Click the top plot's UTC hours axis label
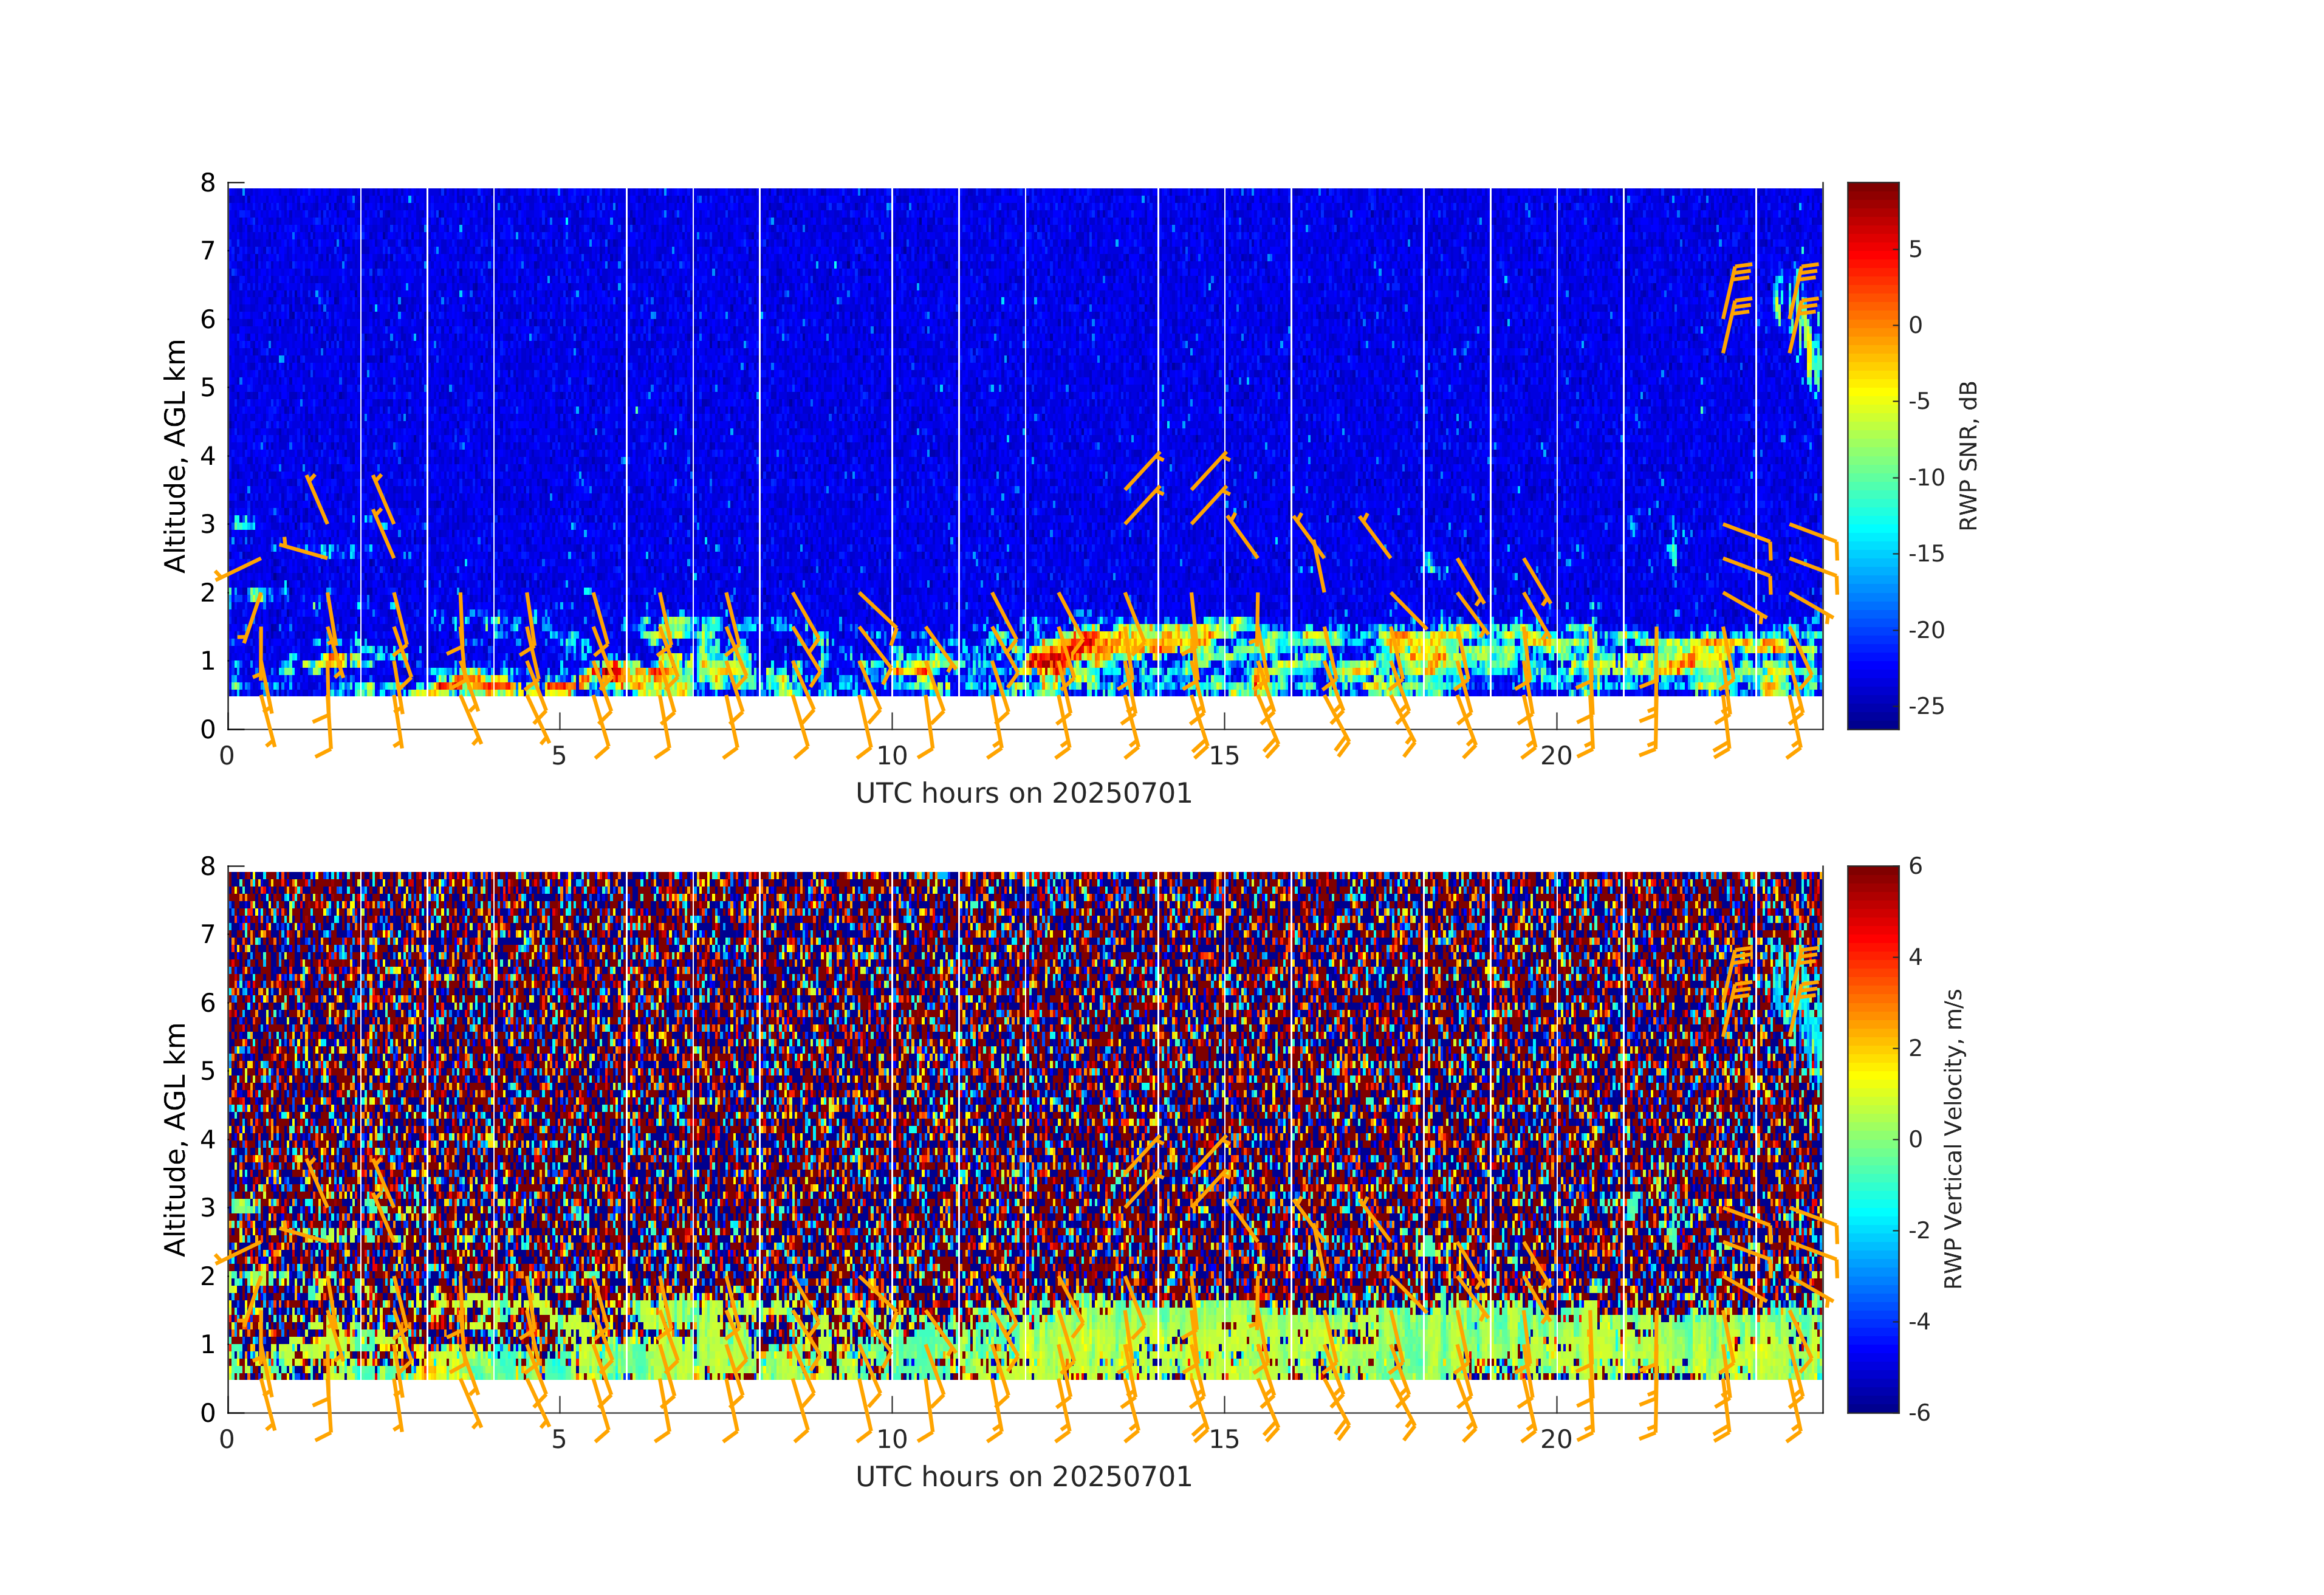Screen dimensions: 2324x1595 point(1024,794)
